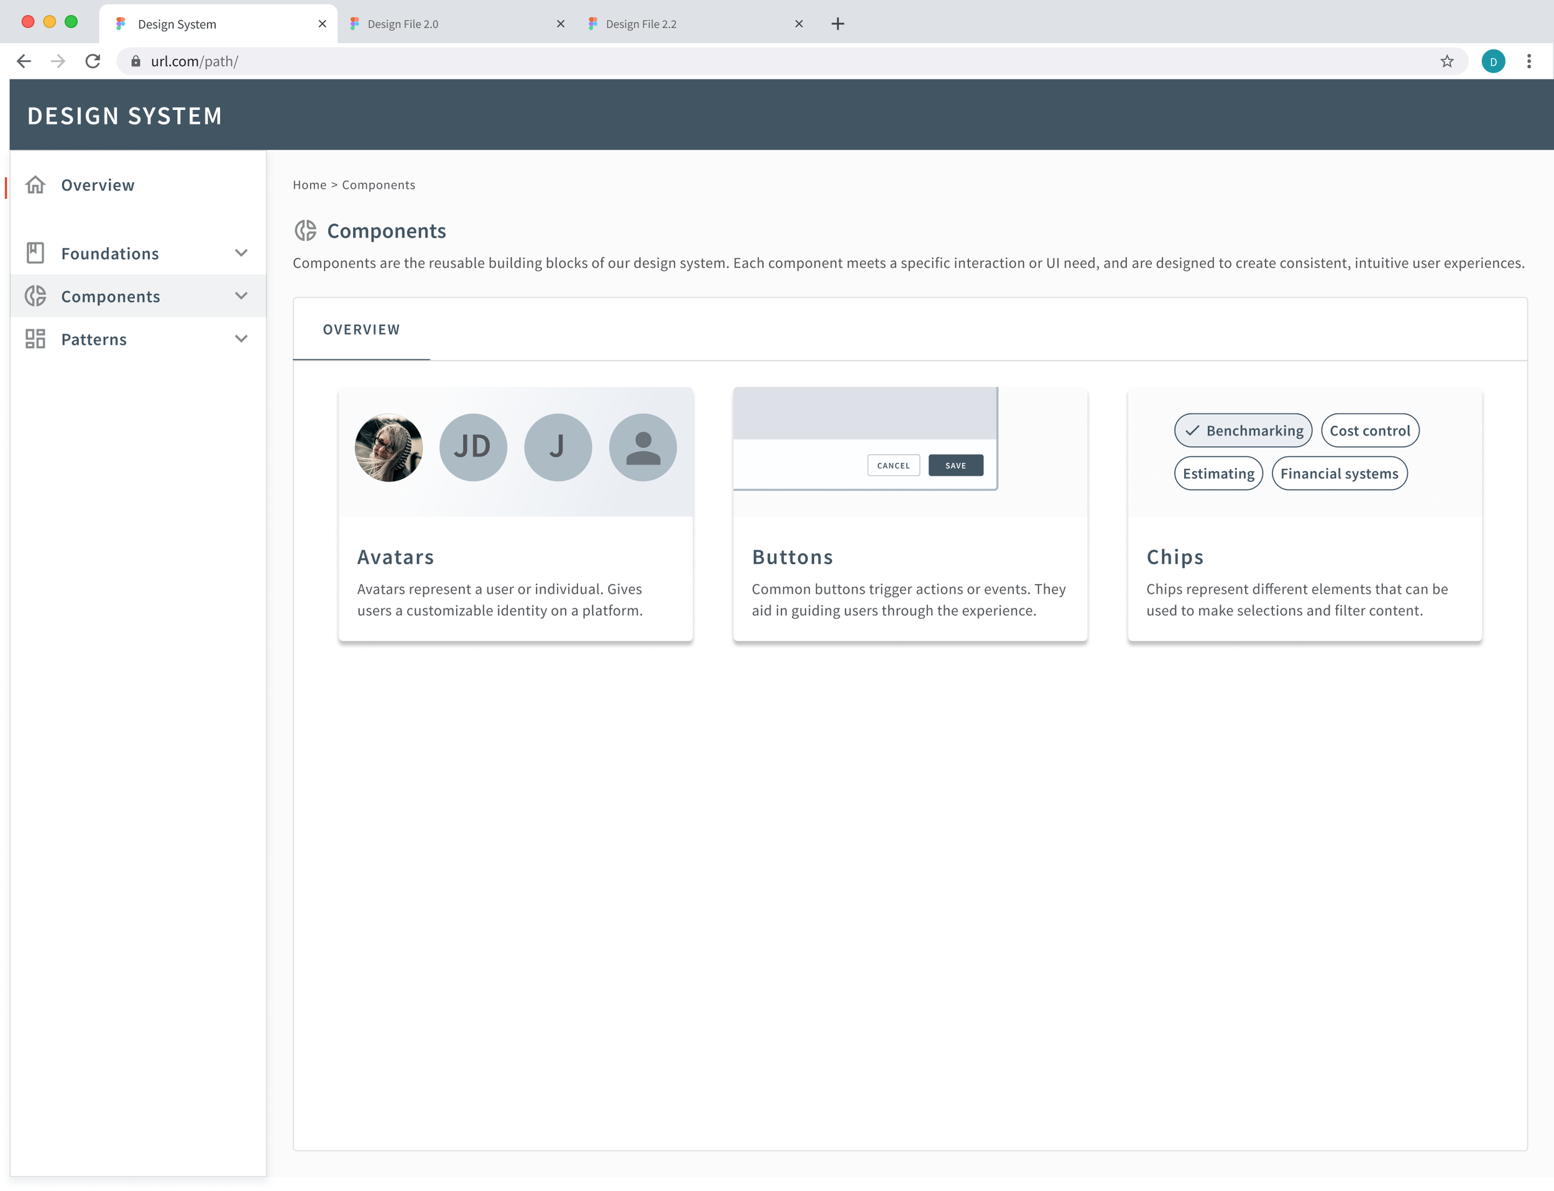Screen dimensions: 1554x1191
Task: Click the browser reload icon
Action: tap(92, 61)
